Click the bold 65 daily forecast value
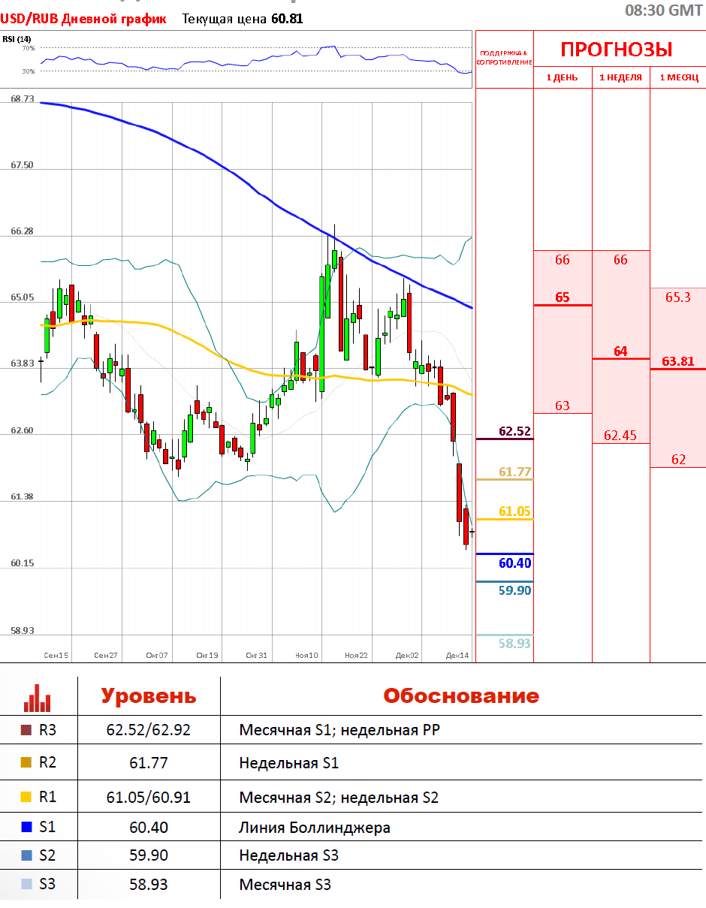The width and height of the screenshot is (706, 908). click(562, 297)
